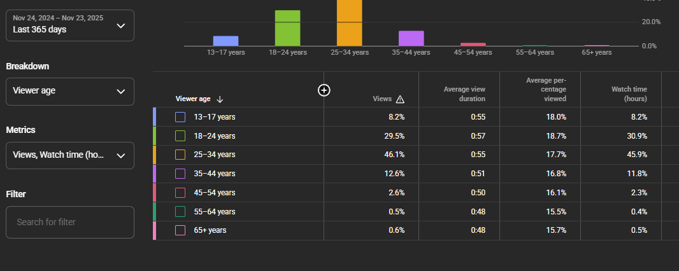Tick the 13–17 years checkbox
679x271 pixels.
180,117
